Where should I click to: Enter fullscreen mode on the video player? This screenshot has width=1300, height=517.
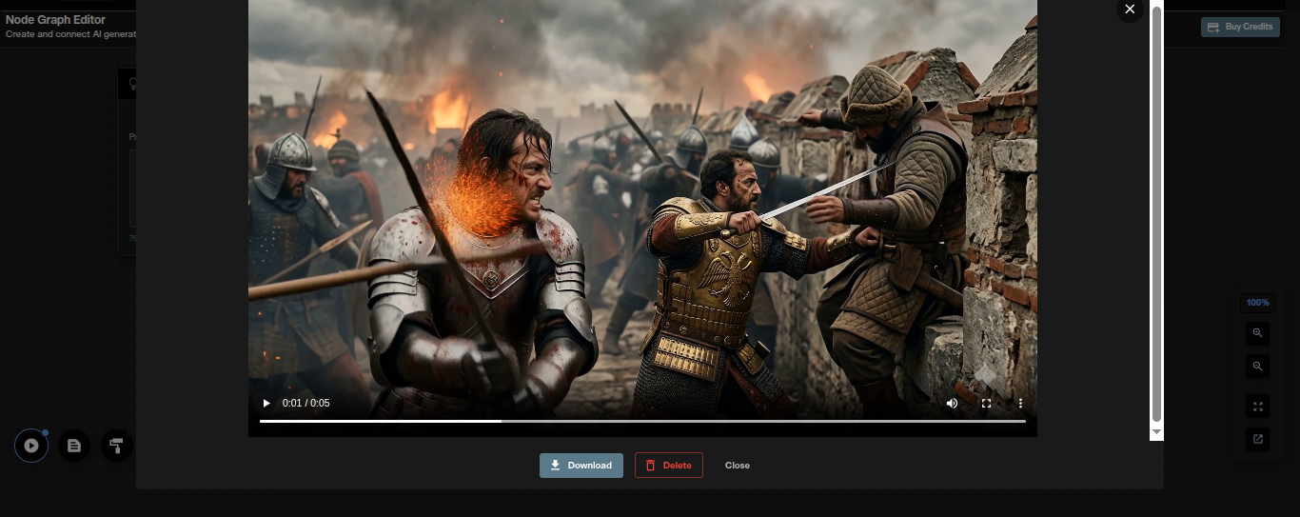986,403
